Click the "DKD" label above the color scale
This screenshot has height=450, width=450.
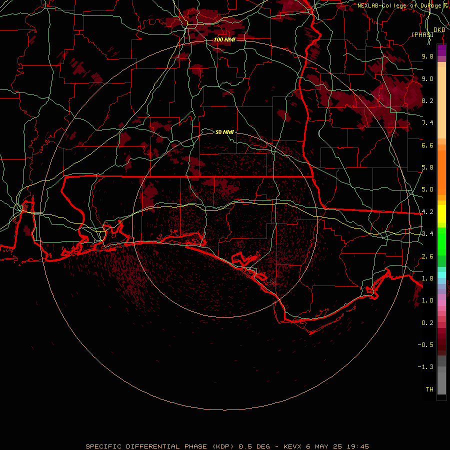point(439,29)
